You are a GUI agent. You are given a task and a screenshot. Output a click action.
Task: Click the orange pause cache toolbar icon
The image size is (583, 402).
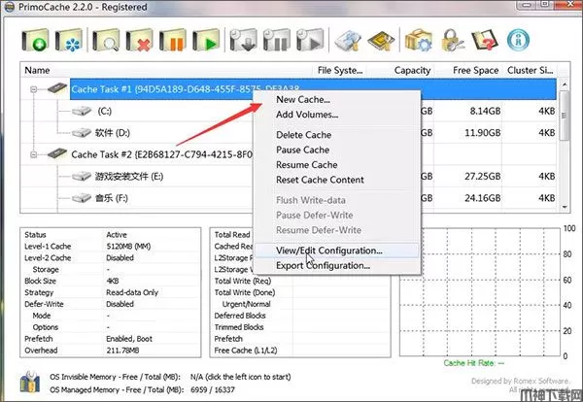tap(173, 40)
